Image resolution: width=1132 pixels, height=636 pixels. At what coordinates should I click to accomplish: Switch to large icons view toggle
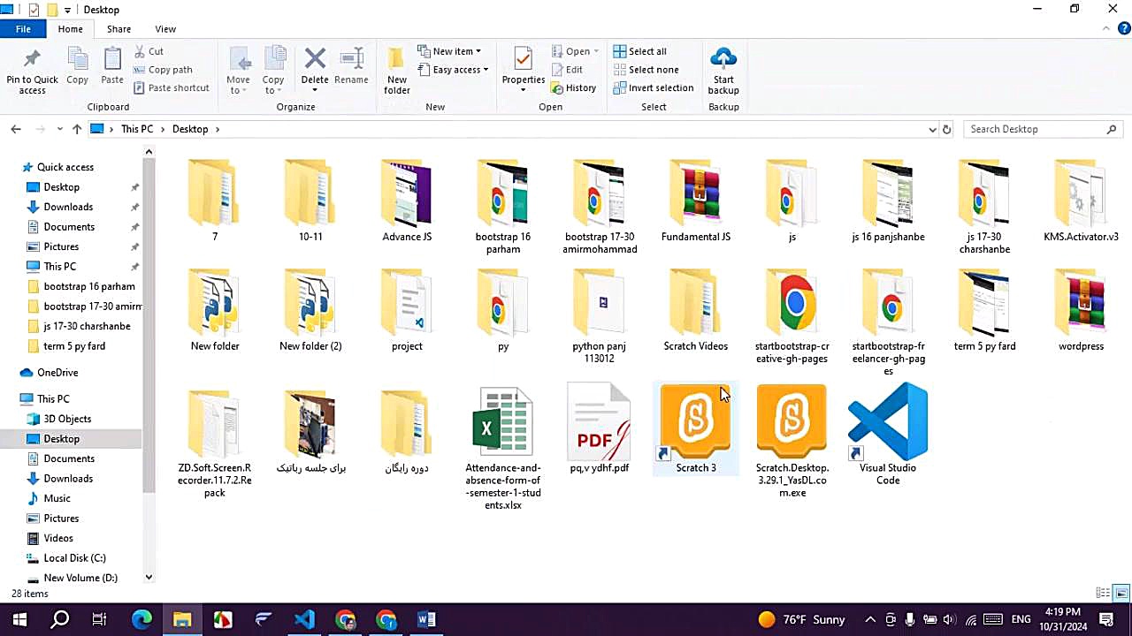coord(1121,594)
